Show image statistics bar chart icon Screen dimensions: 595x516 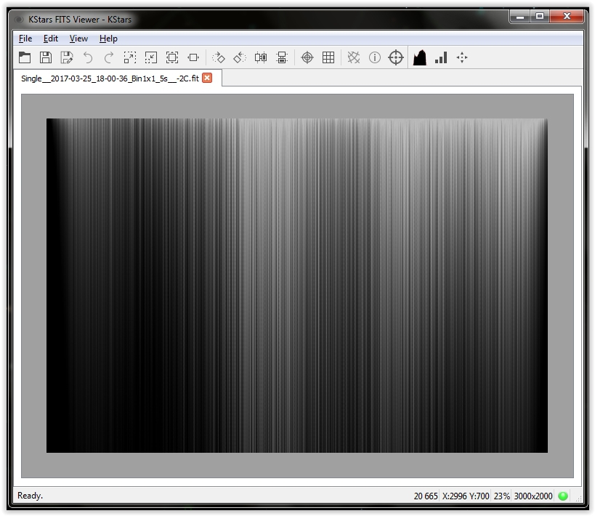(441, 57)
